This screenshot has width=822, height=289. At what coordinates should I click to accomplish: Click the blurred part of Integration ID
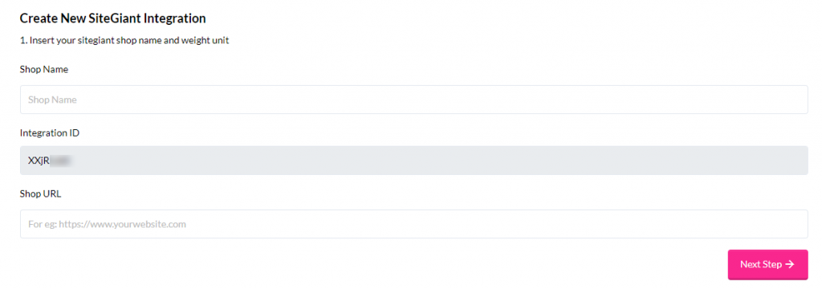tap(60, 161)
